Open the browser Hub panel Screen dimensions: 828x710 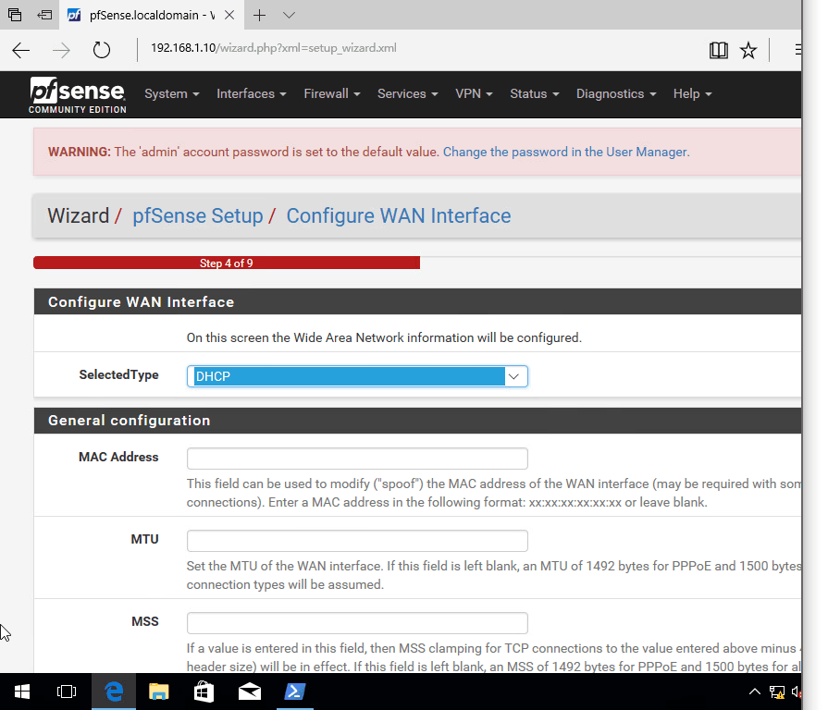click(x=796, y=50)
